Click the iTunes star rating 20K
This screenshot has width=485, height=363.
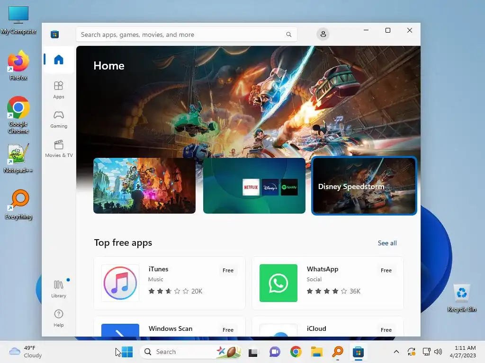pos(175,291)
